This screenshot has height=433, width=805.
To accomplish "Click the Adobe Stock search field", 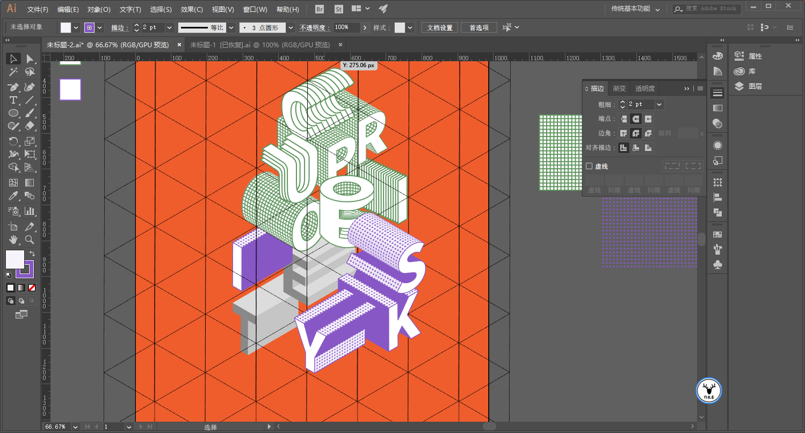I will coord(707,9).
